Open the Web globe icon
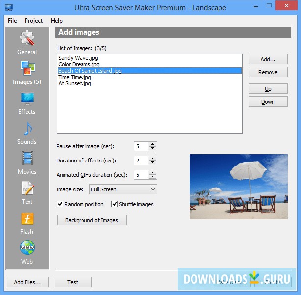Image resolution: width=301 pixels, height=295 pixels. click(x=27, y=247)
